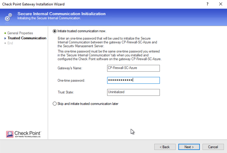227x153 pixels.
Task: Click the Gateway's Name text field
Action: point(133,68)
